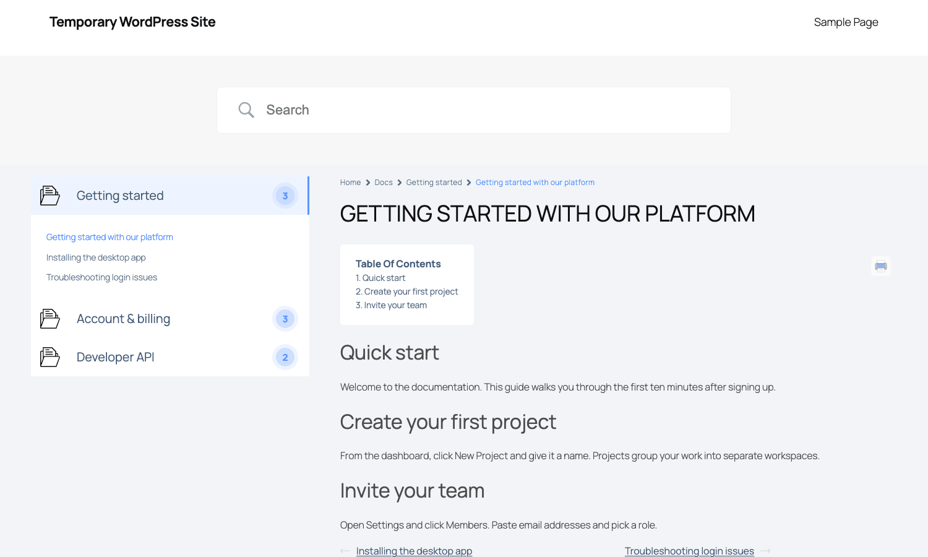
Task: Jump to Invite your team in contents
Action: pyautogui.click(x=391, y=305)
